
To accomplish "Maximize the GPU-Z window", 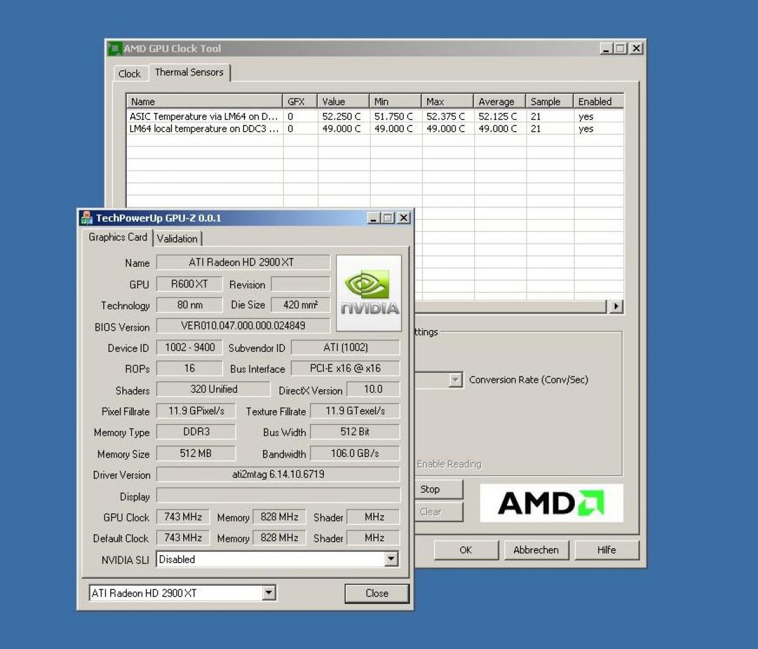I will tap(388, 218).
